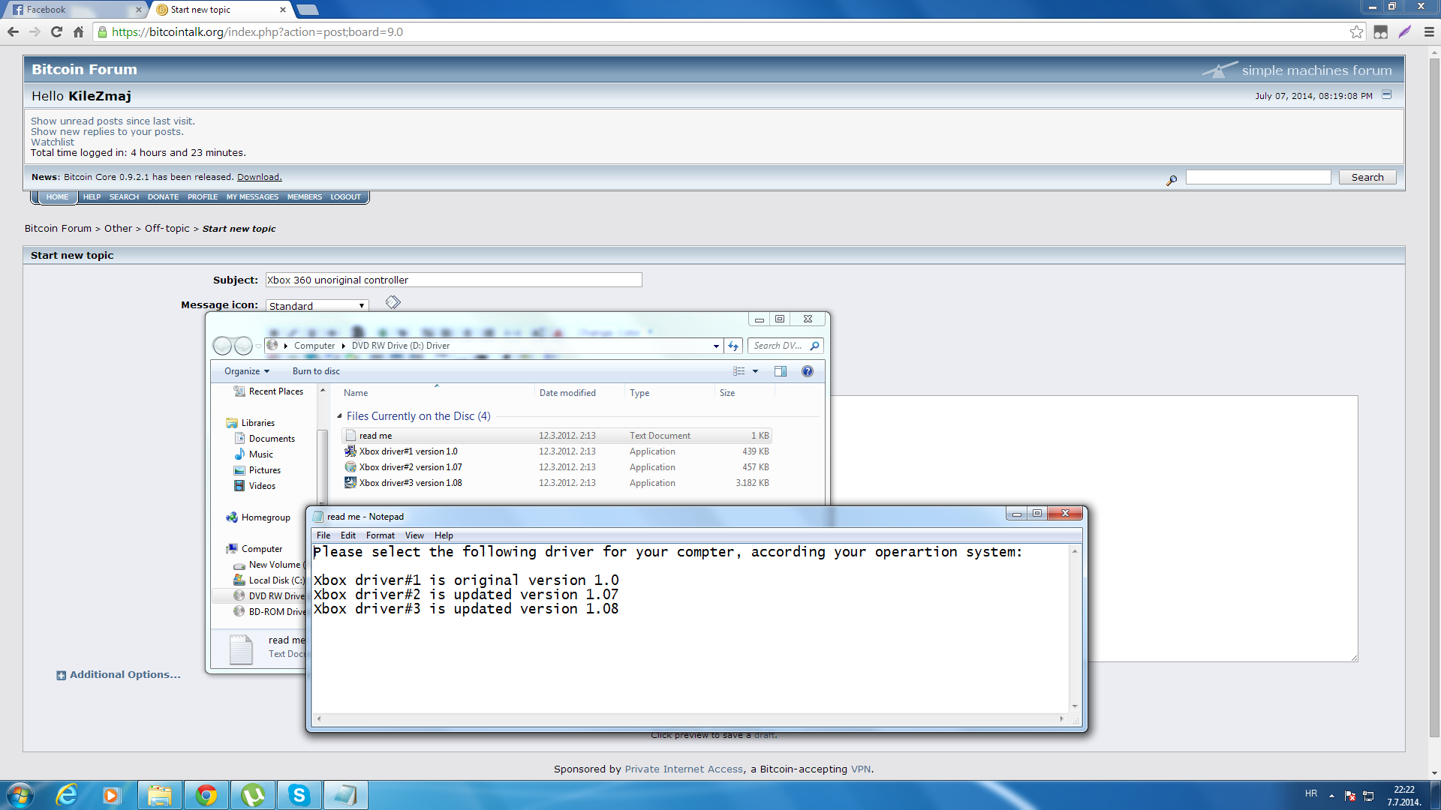Select Documents in Explorer Libraries
This screenshot has height=810, width=1441.
tap(265, 439)
